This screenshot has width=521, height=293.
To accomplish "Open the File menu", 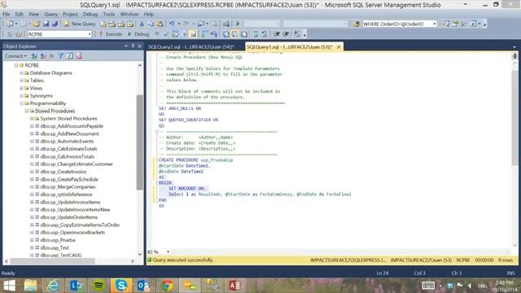I will point(6,15).
